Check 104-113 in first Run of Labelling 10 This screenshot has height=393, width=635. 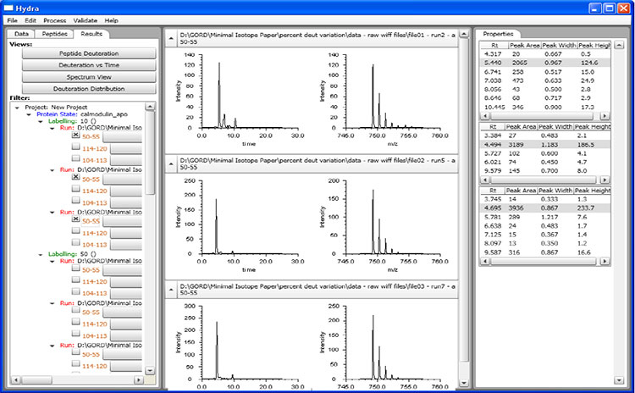(x=75, y=158)
